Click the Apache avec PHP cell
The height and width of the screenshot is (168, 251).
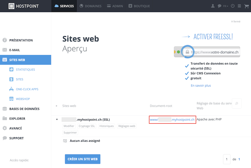[x=209, y=119]
